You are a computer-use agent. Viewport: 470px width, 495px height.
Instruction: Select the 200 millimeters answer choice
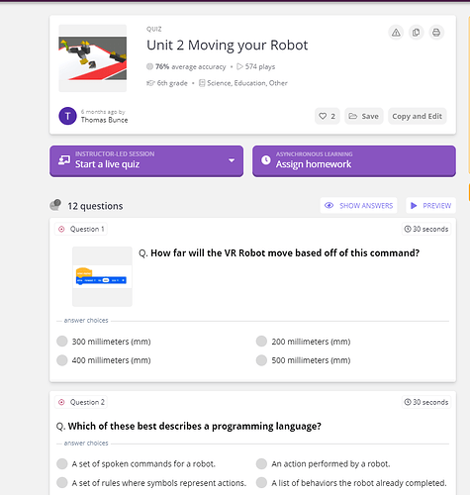[303, 342]
